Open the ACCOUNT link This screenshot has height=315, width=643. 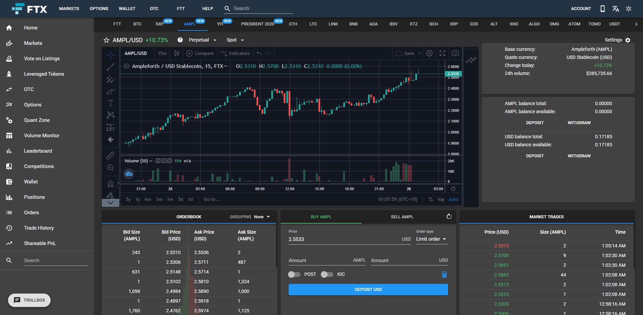581,9
